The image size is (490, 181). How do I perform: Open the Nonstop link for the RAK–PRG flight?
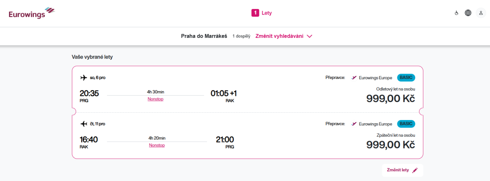click(x=157, y=145)
